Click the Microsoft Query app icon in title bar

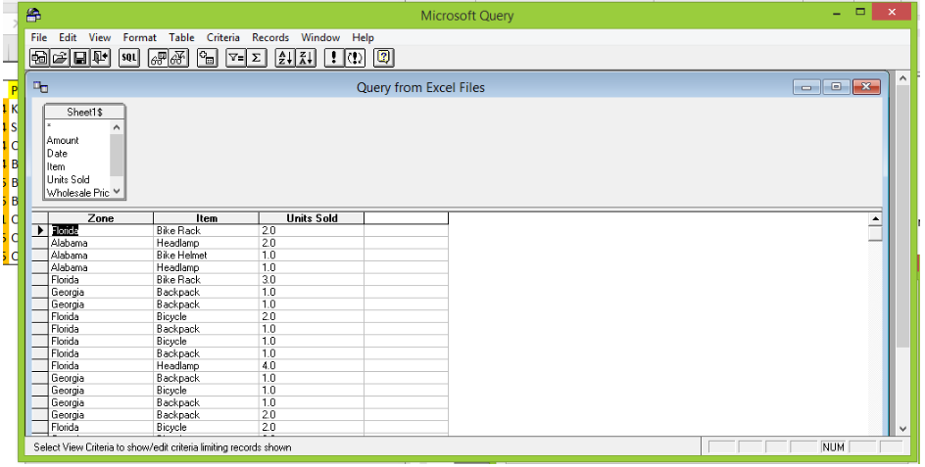pos(33,15)
